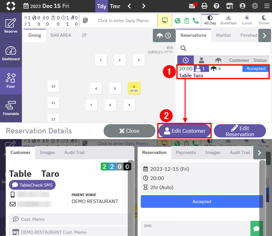
Task: Select the All Day meal period
Action: click(x=210, y=20)
